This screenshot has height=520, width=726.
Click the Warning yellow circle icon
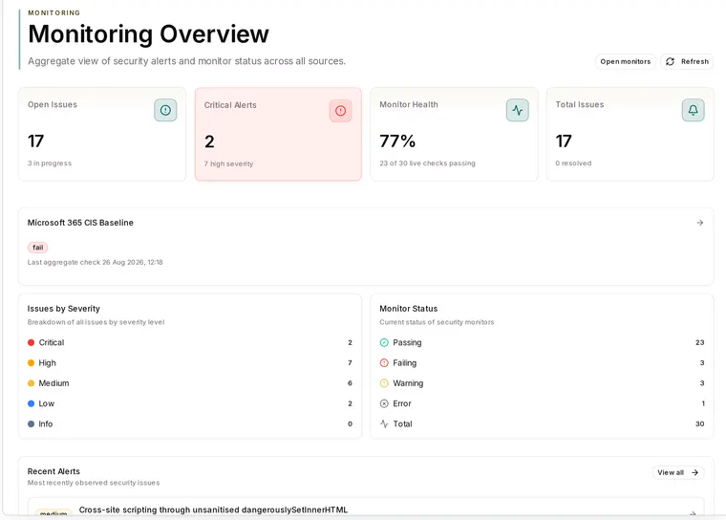pos(384,383)
